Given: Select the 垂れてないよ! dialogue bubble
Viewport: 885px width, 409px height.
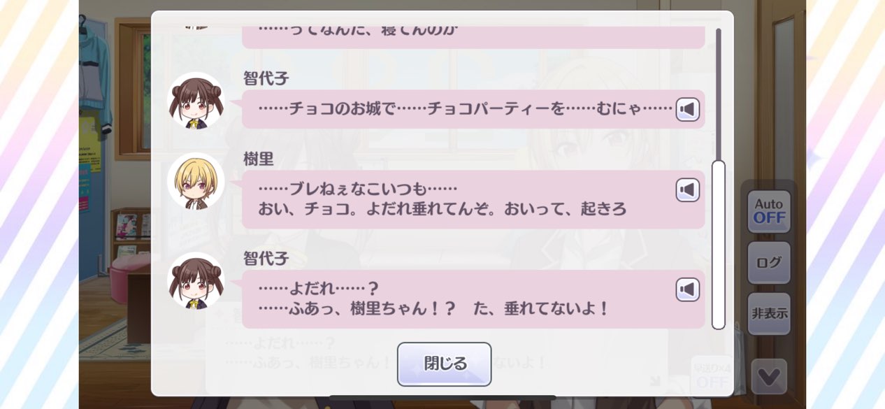Looking at the screenshot, I should pyautogui.click(x=473, y=299).
